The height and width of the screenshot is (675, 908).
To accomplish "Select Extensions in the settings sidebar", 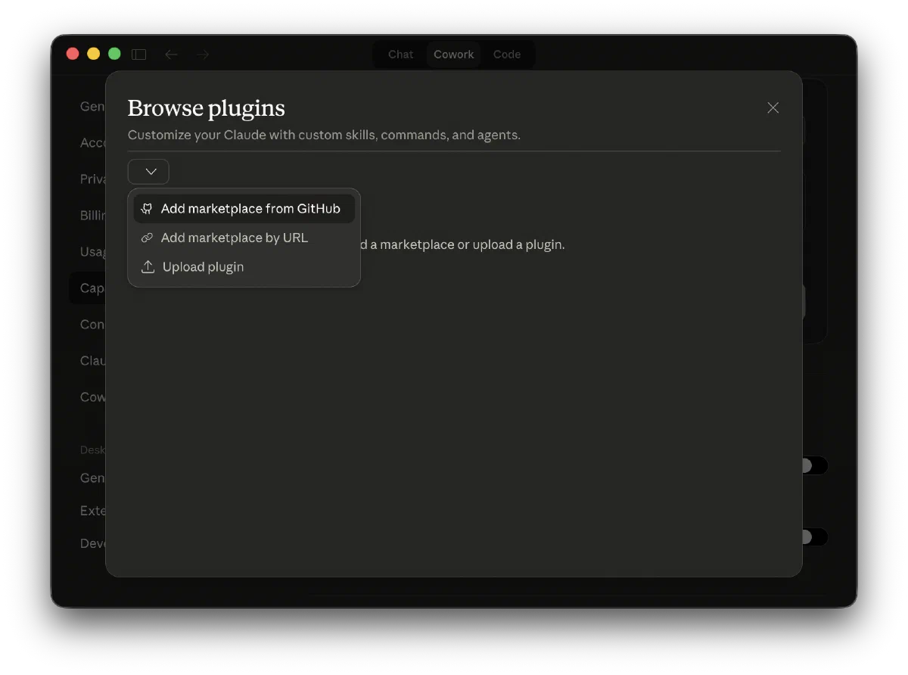I will pos(90,510).
